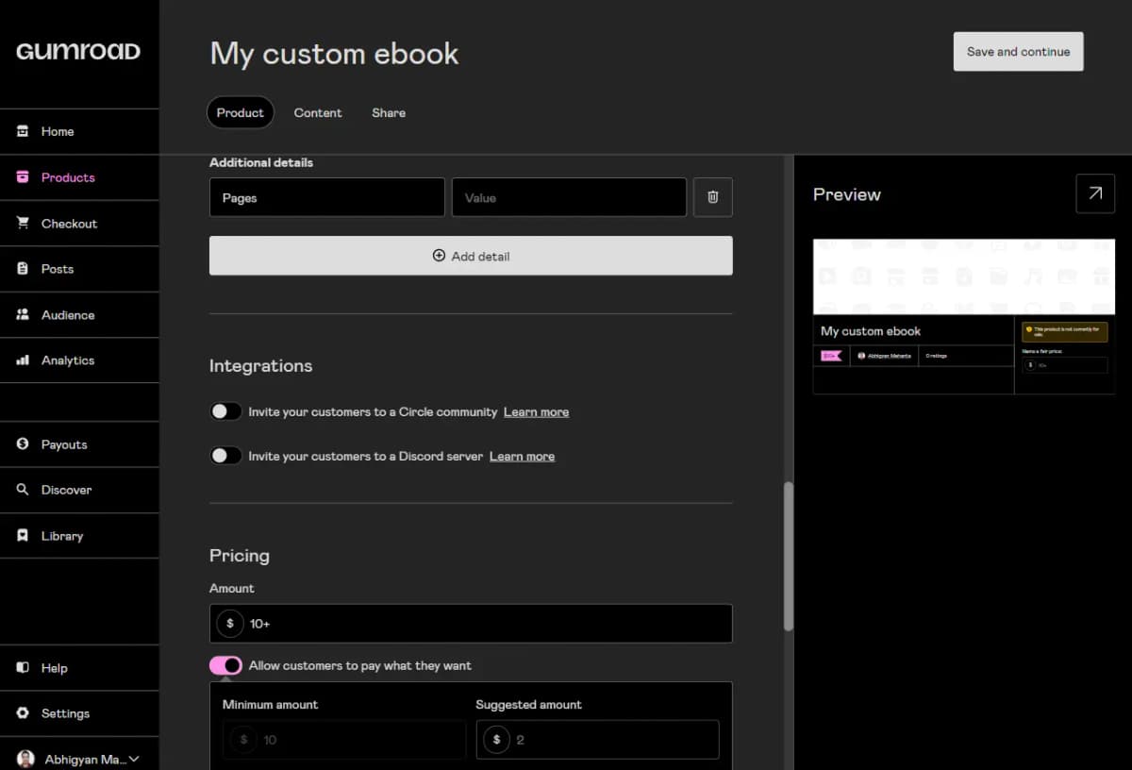The height and width of the screenshot is (770, 1132).
Task: Open Discover in the sidebar
Action: tap(79, 490)
